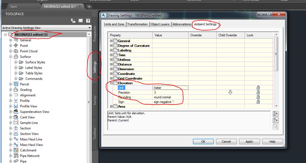This screenshot has height=163, width=306.
Task: Click Cancel in Drawing Settings dialog
Action: point(226,142)
